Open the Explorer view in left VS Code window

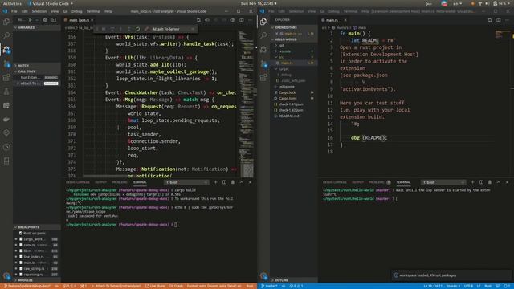point(6,22)
